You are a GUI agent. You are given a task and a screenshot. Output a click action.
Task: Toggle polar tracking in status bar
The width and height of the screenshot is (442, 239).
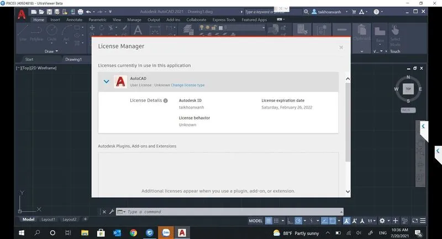point(298,221)
